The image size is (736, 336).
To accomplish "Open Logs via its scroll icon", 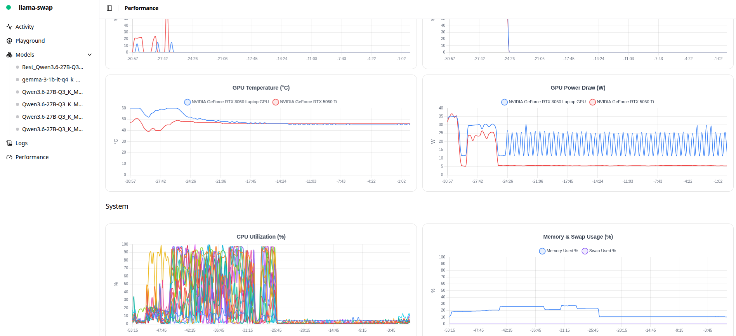I will (x=9, y=143).
